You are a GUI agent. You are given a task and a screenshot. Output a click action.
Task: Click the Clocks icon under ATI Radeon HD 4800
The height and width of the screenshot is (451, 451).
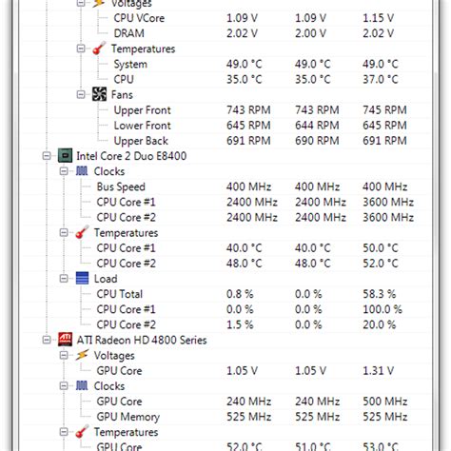pyautogui.click(x=82, y=386)
